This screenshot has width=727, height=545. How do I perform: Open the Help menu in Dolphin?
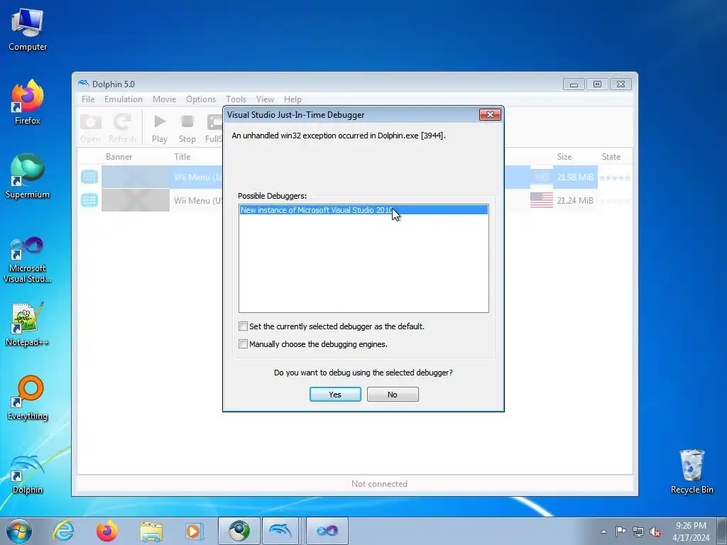point(293,99)
